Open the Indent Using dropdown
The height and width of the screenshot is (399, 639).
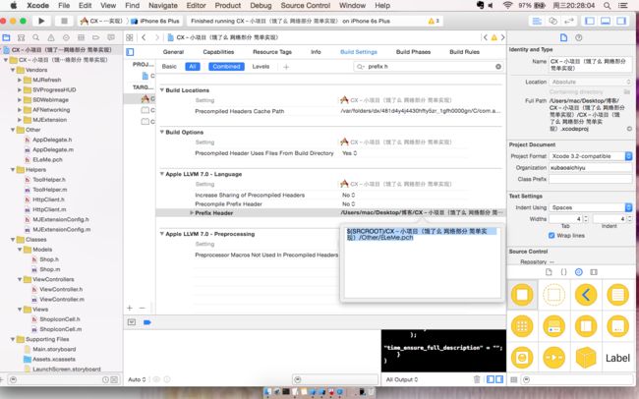[x=591, y=207]
